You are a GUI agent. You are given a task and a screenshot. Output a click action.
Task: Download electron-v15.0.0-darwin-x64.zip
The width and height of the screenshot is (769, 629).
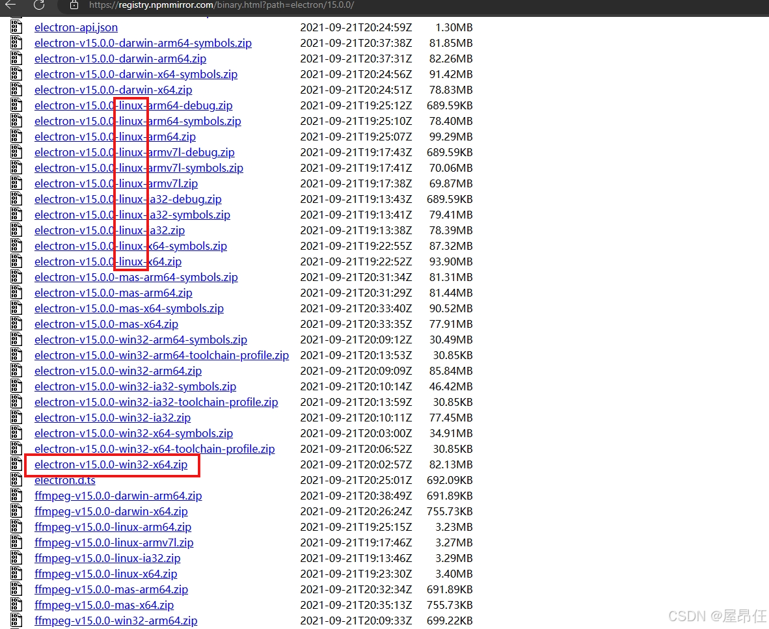(x=113, y=90)
